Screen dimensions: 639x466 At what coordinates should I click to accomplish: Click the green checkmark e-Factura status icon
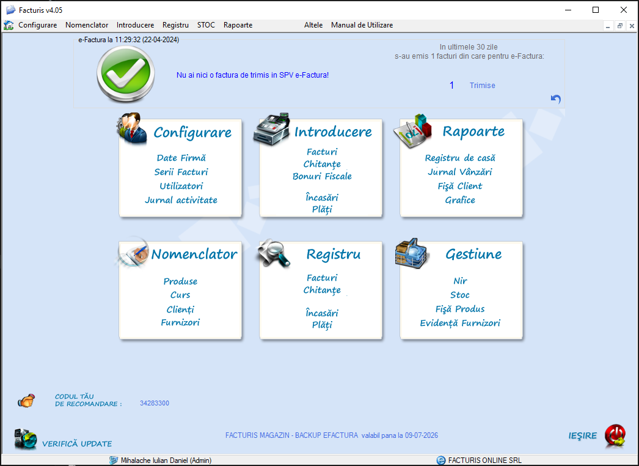coord(125,74)
